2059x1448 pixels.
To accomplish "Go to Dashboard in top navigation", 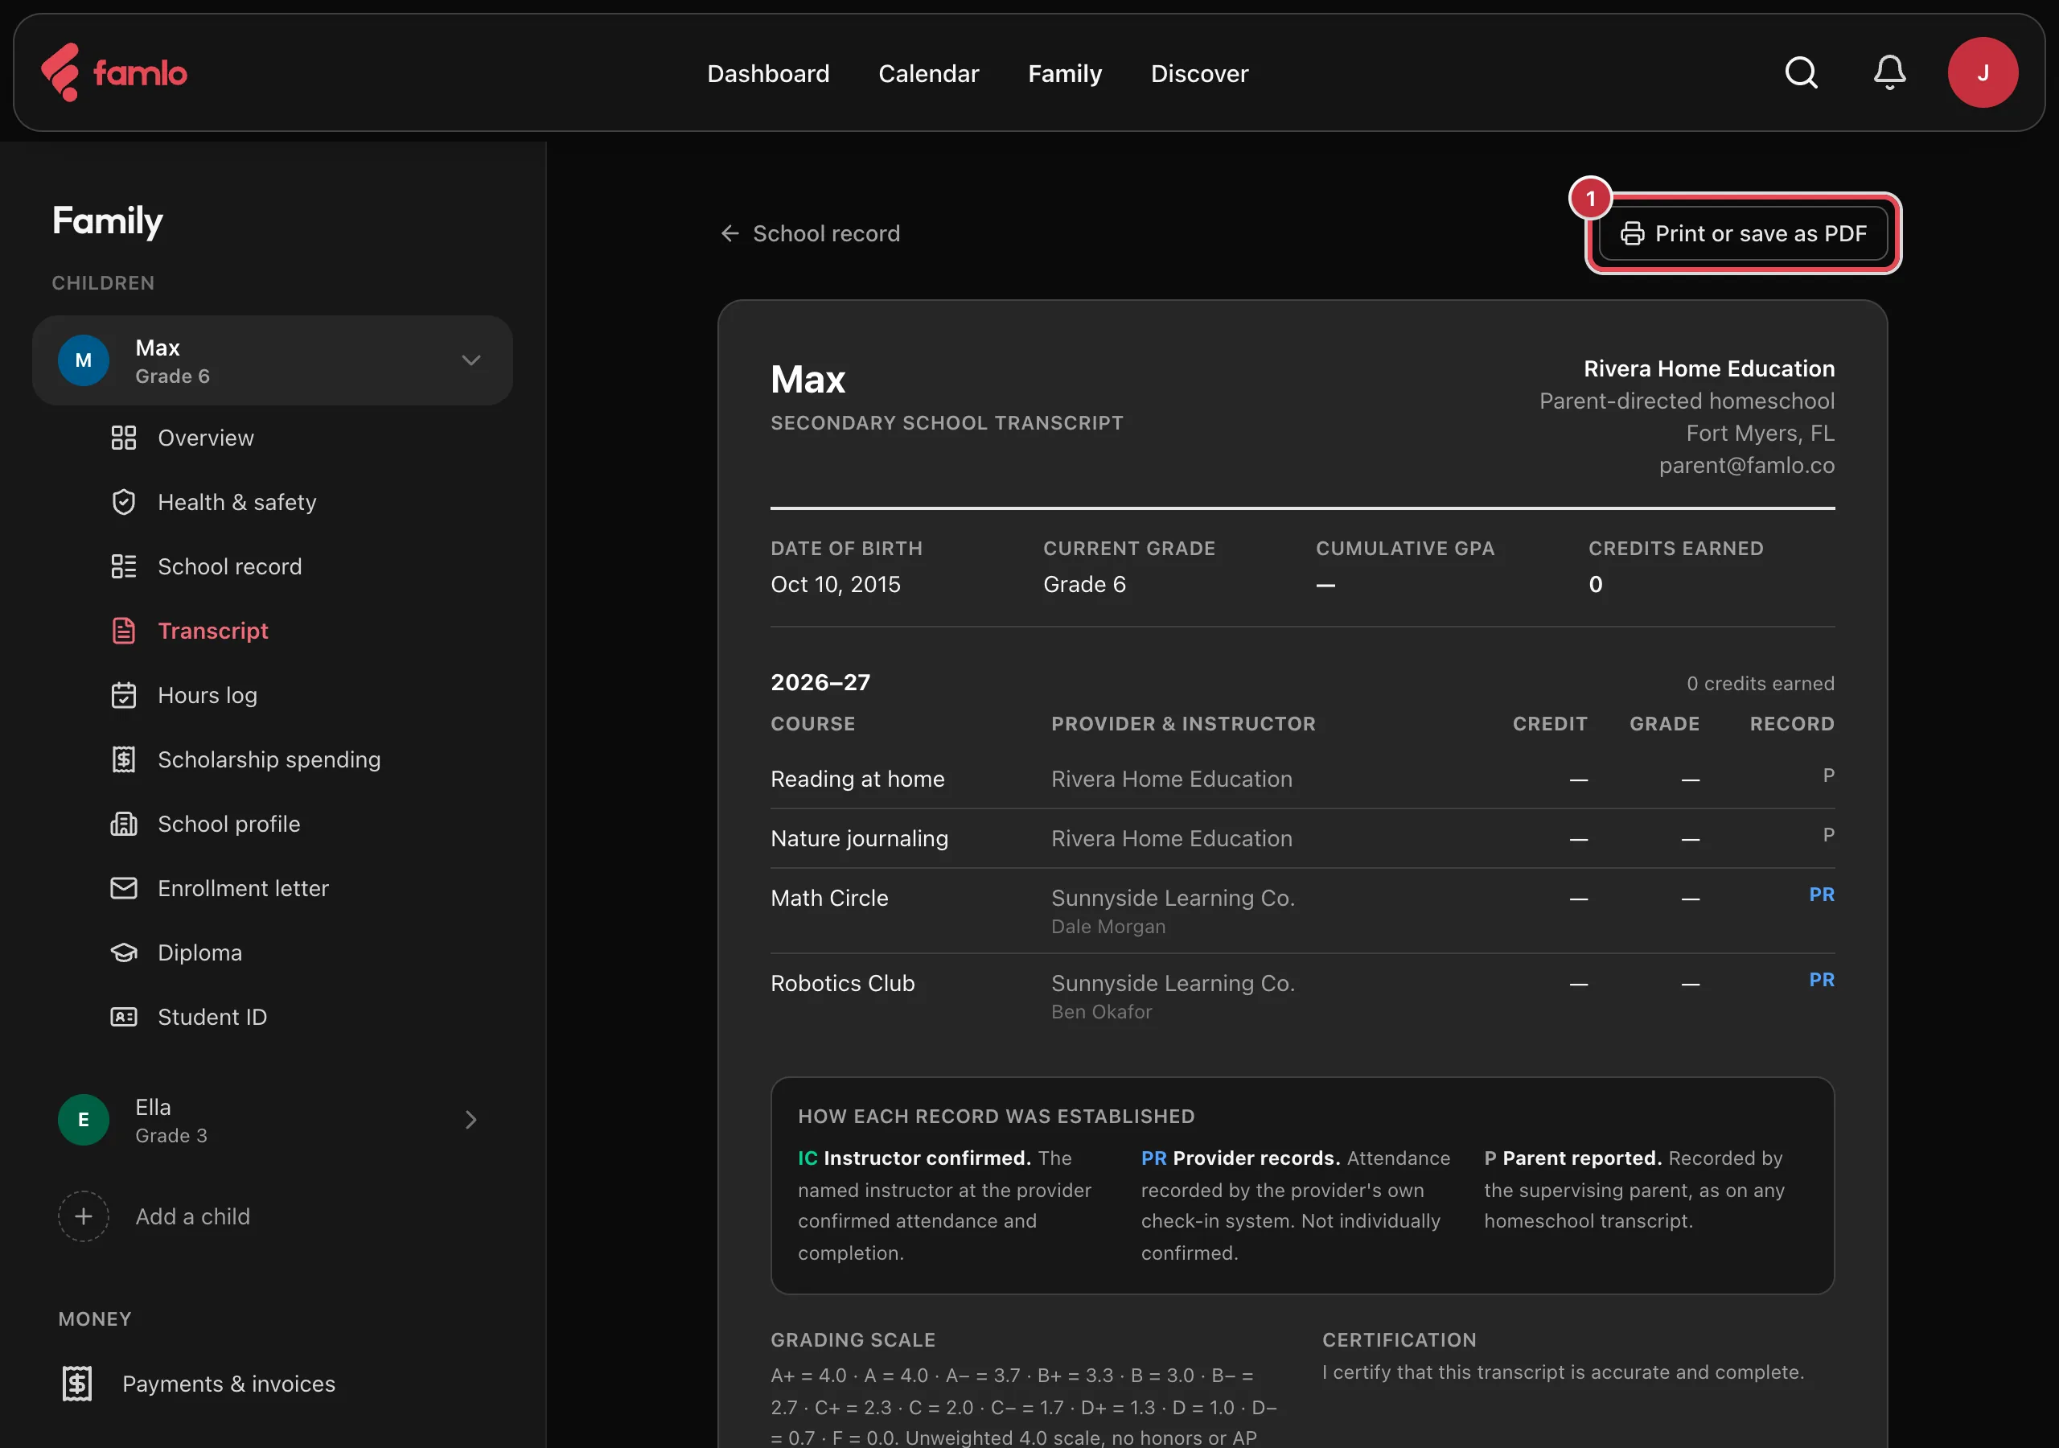I will [x=769, y=73].
